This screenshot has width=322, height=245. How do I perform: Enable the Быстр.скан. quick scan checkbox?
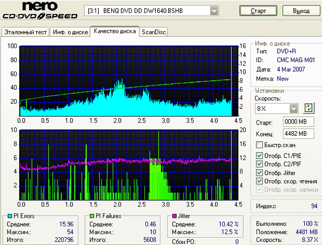coord(259,145)
